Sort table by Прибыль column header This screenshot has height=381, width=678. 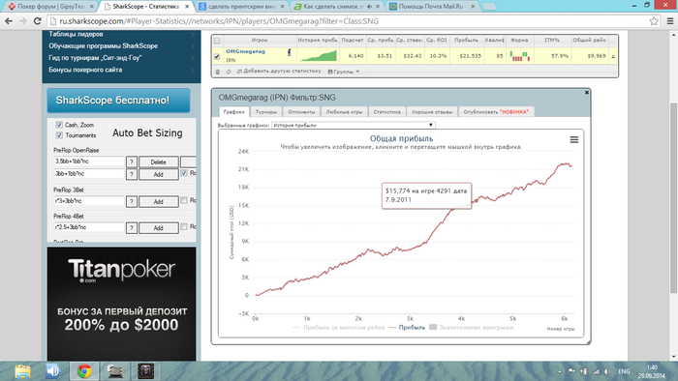466,40
